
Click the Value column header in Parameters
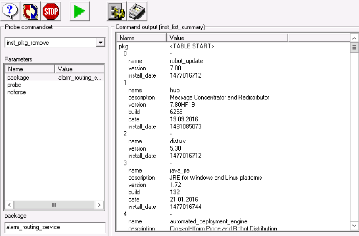pos(79,69)
